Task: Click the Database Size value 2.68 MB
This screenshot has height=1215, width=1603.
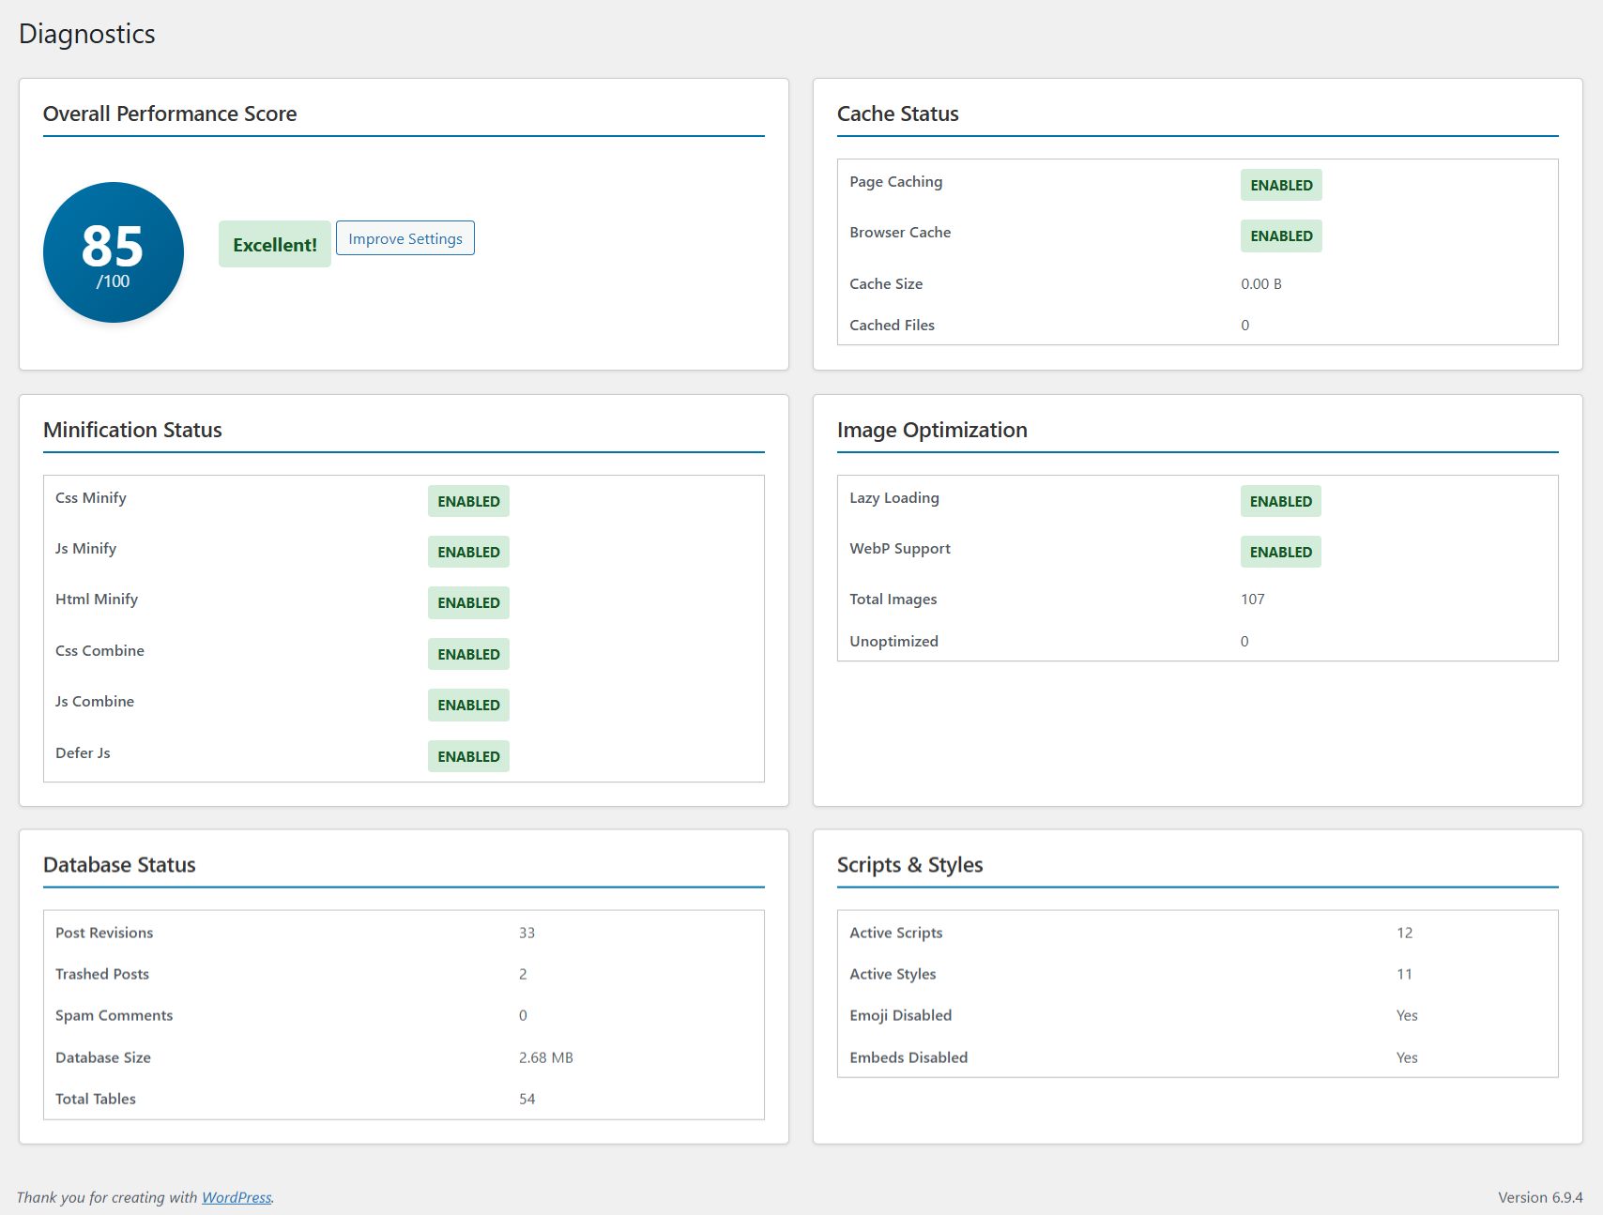Action: point(545,1057)
